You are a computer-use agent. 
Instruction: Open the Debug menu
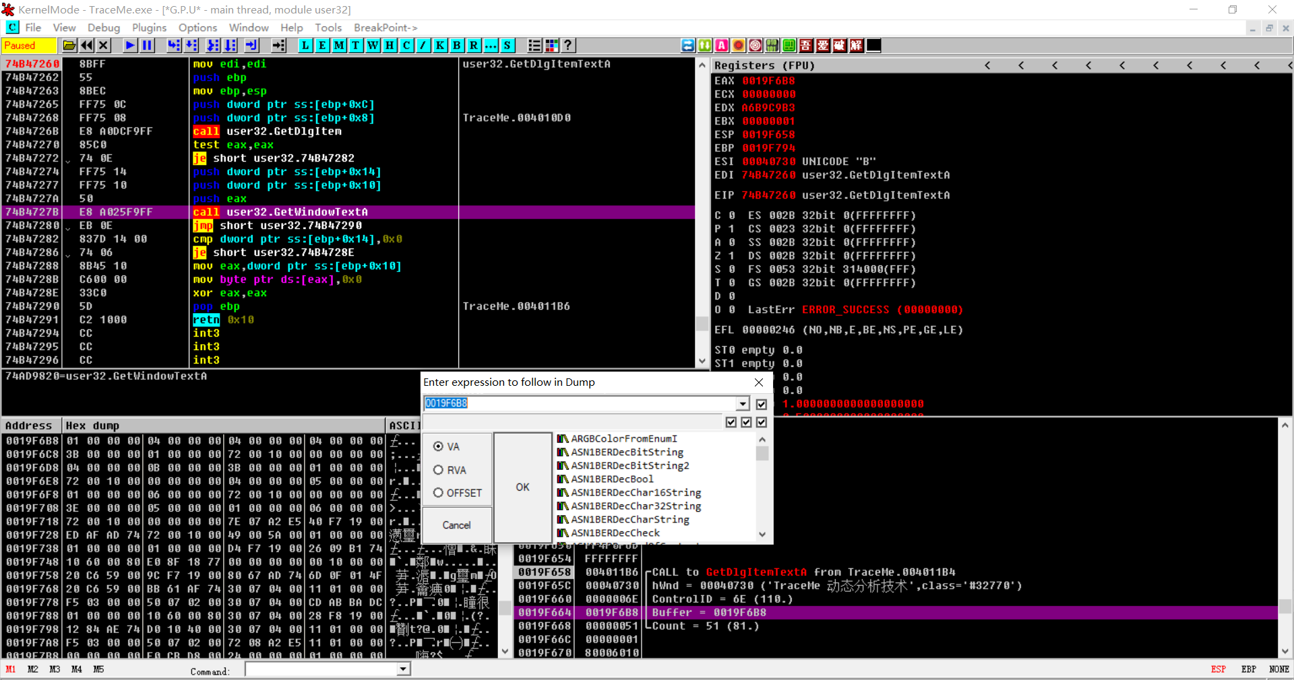104,28
